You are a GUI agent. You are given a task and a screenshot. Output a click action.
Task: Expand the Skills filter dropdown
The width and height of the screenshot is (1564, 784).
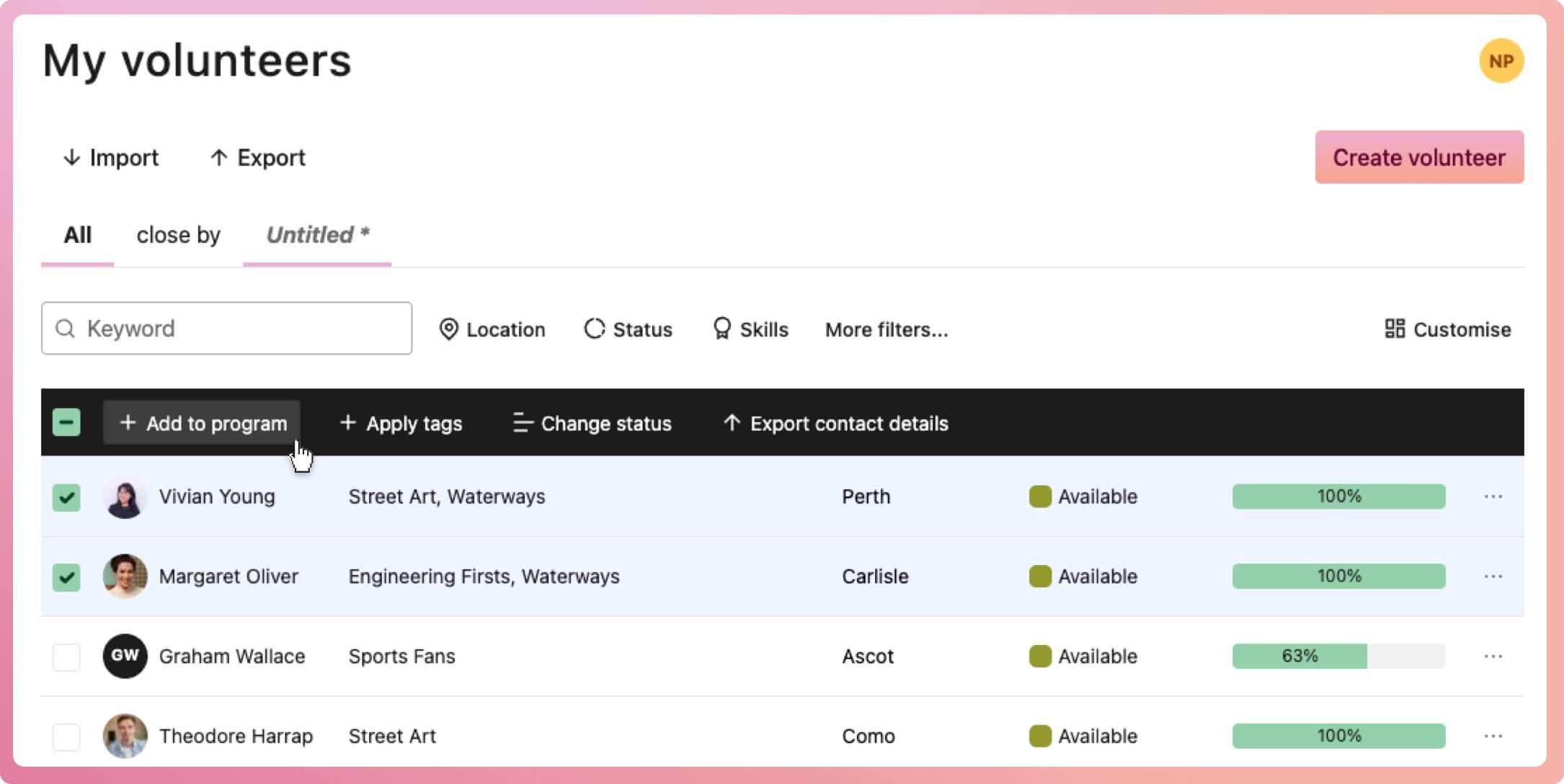click(x=750, y=329)
